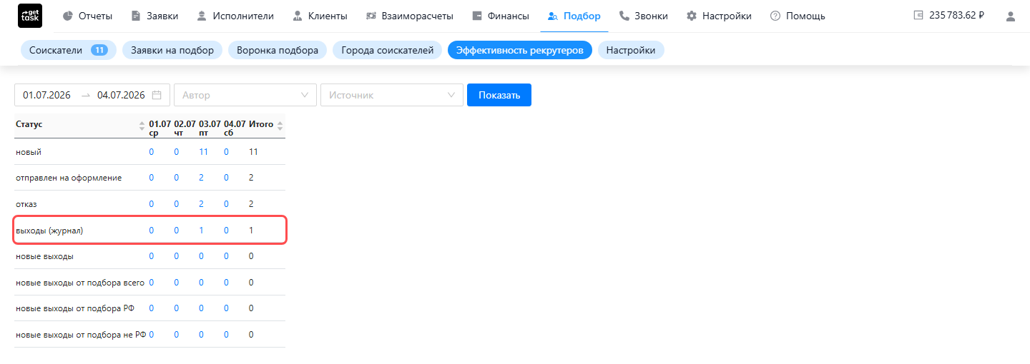Expand the Автор dropdown
The image size is (1030, 364).
(245, 95)
